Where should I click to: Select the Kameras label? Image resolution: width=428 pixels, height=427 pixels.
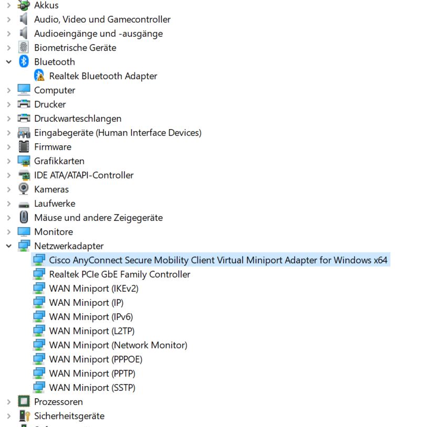click(51, 189)
